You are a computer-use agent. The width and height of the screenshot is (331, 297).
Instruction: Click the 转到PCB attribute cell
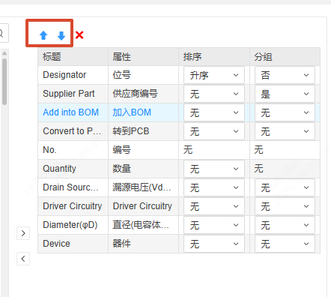point(144,131)
